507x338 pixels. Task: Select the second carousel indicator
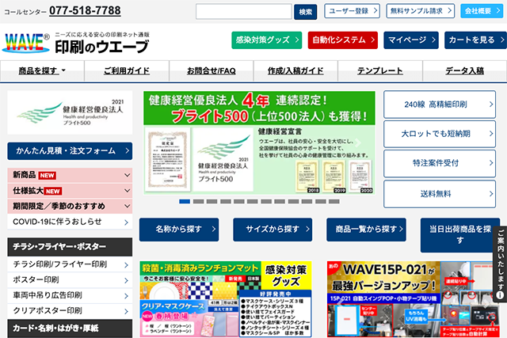click(198, 201)
